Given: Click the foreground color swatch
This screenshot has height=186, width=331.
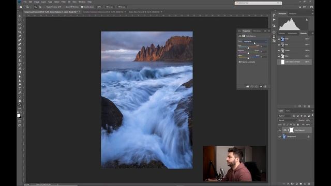Looking at the screenshot, I should coord(19,115).
